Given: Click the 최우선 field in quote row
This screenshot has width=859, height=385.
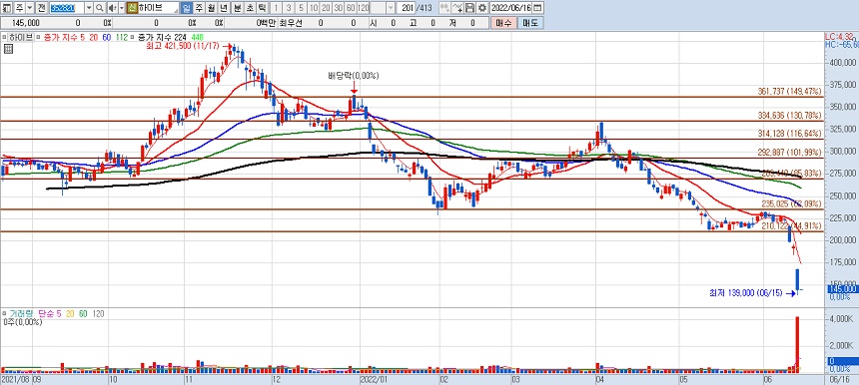Looking at the screenshot, I should pyautogui.click(x=291, y=23).
